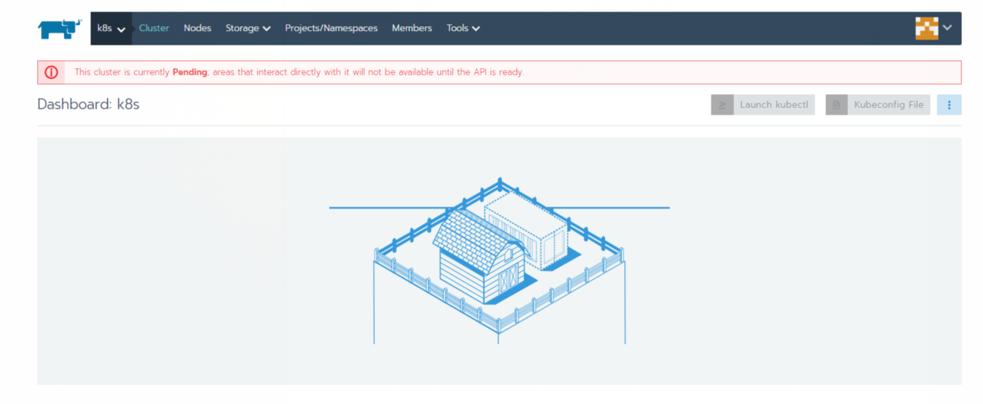This screenshot has width=983, height=404.
Task: Open the Members tab
Action: [412, 28]
